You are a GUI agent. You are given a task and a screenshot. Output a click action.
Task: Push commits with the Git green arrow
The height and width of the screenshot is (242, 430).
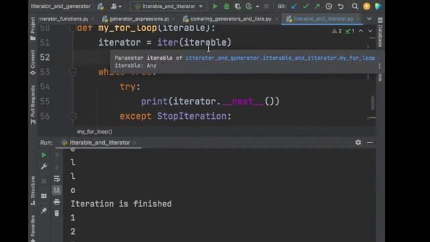click(317, 6)
